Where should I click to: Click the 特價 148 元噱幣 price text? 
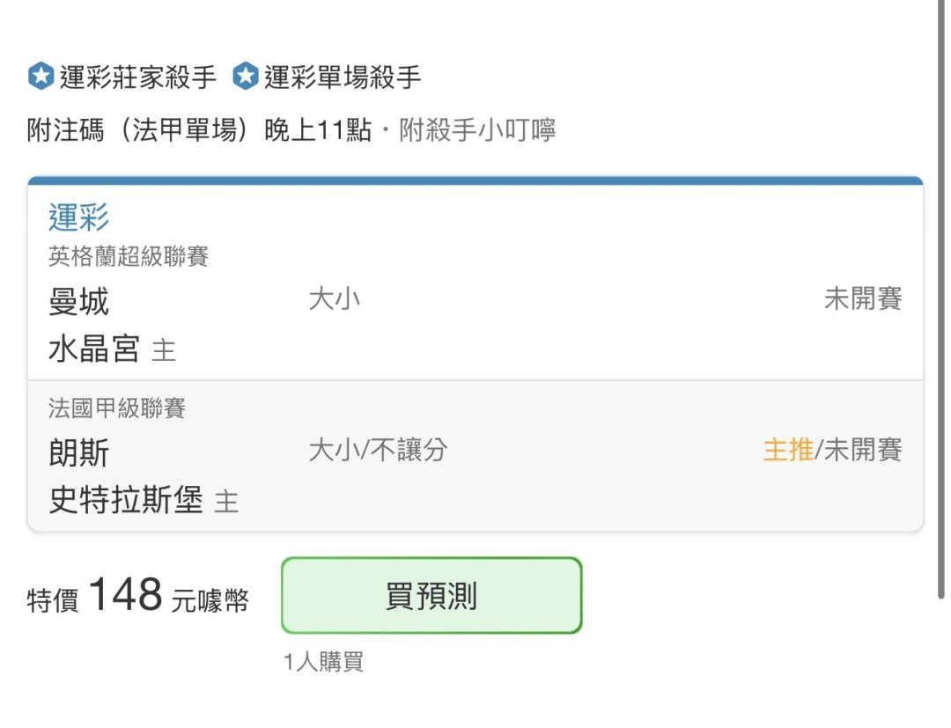[x=137, y=595]
